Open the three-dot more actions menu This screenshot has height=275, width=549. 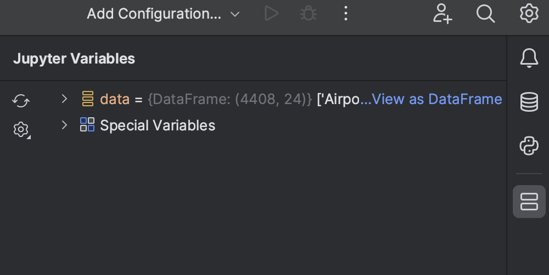point(345,14)
